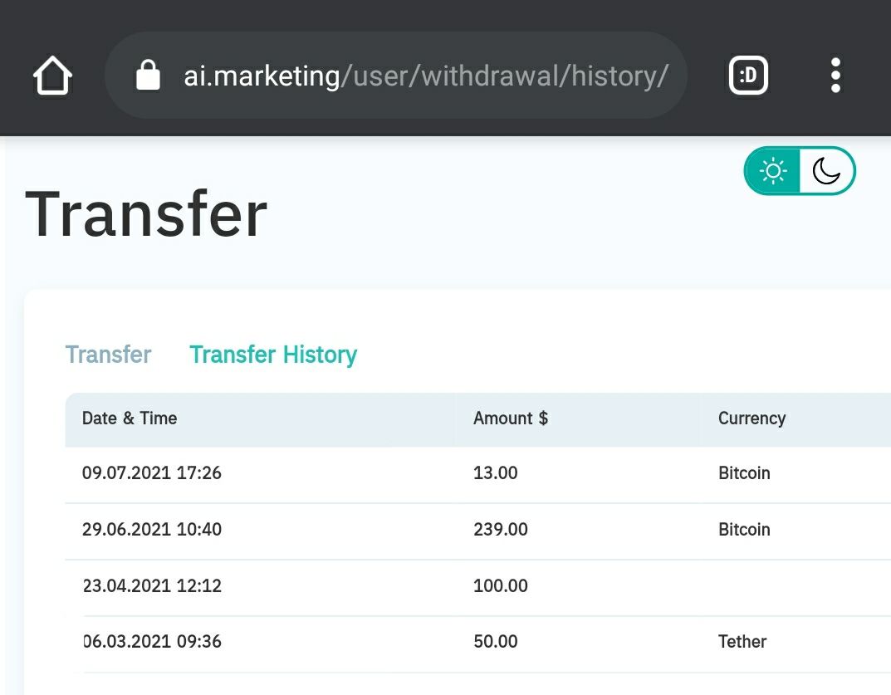The height and width of the screenshot is (695, 891).
Task: Click the Transfer page heading
Action: (x=147, y=214)
